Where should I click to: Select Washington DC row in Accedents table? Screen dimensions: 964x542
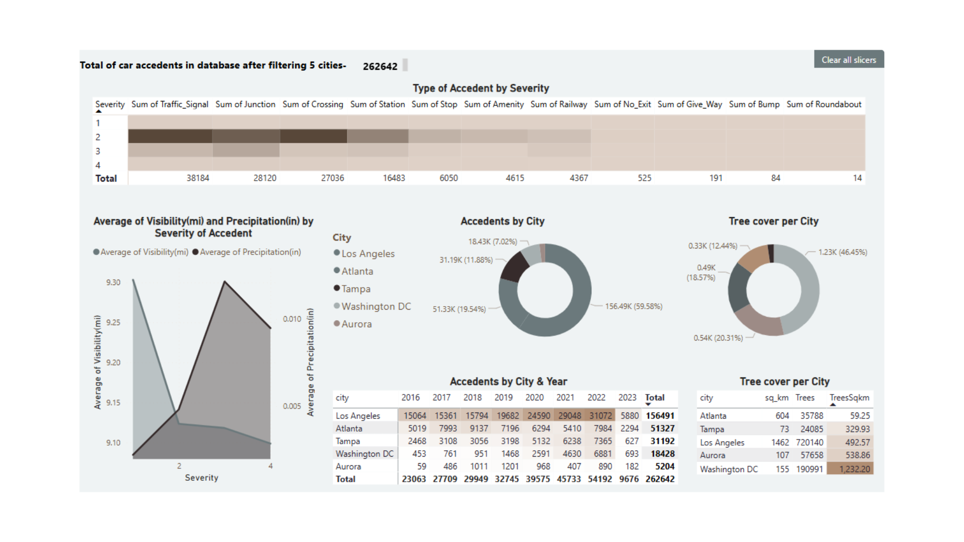(505, 454)
